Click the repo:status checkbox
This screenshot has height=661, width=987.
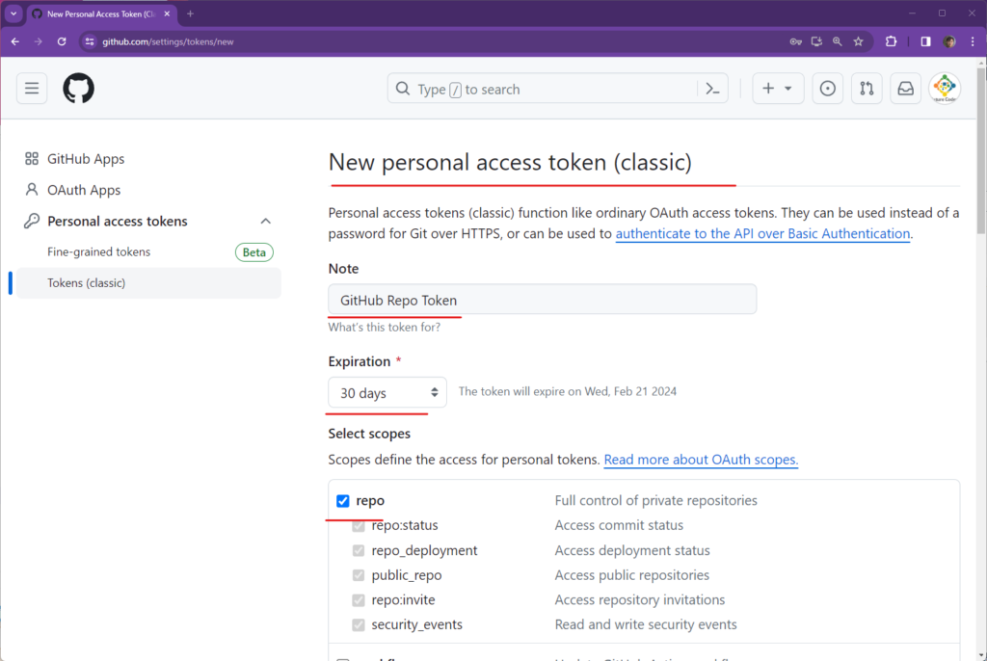pos(359,526)
